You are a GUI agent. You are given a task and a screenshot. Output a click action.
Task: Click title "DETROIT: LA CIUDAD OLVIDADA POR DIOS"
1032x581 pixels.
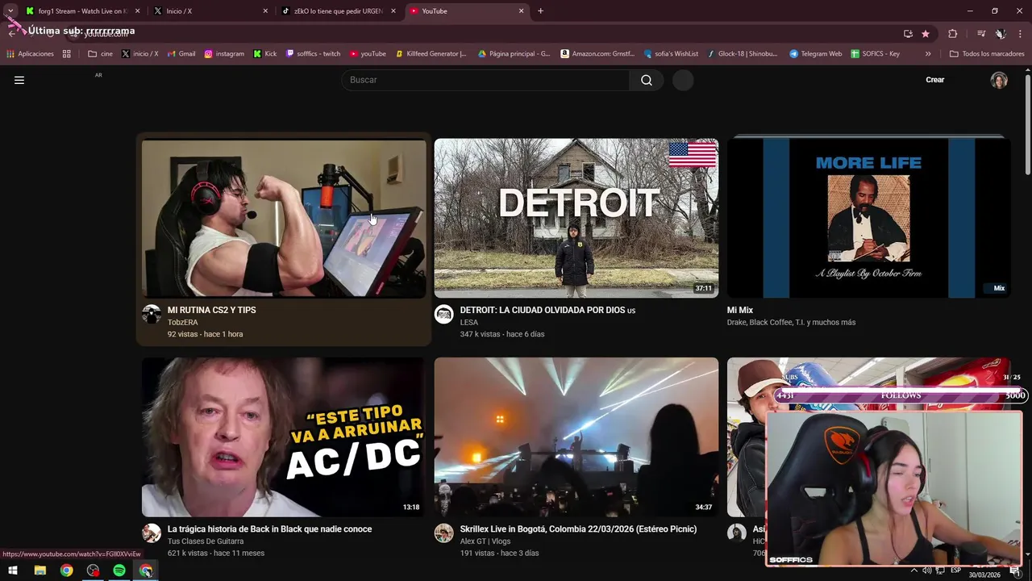click(543, 310)
